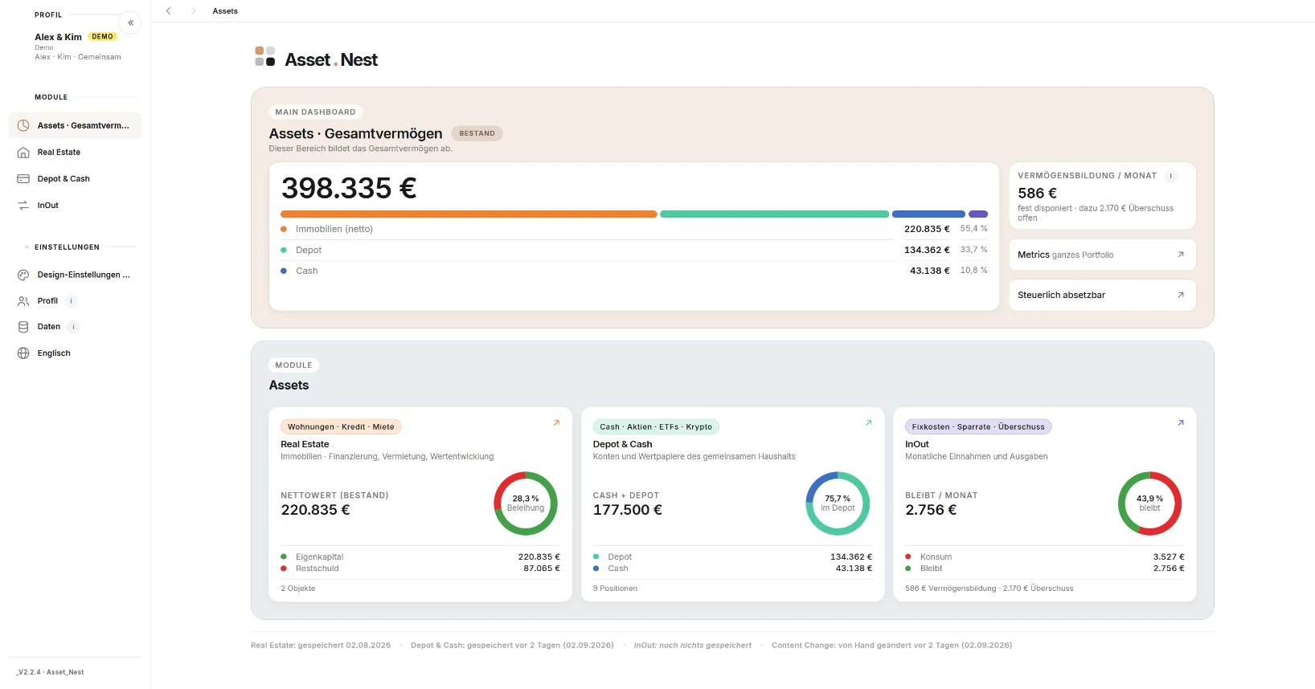Click the info icon beside Daten
This screenshot has width=1315, height=689.
[x=73, y=327]
